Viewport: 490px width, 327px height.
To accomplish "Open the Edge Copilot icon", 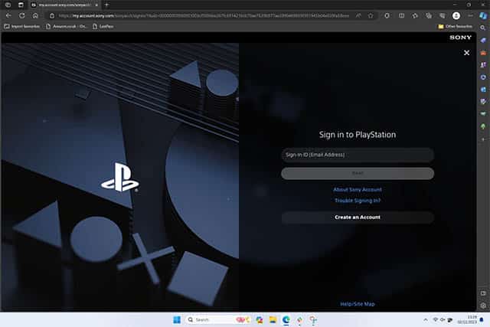I will 483,15.
